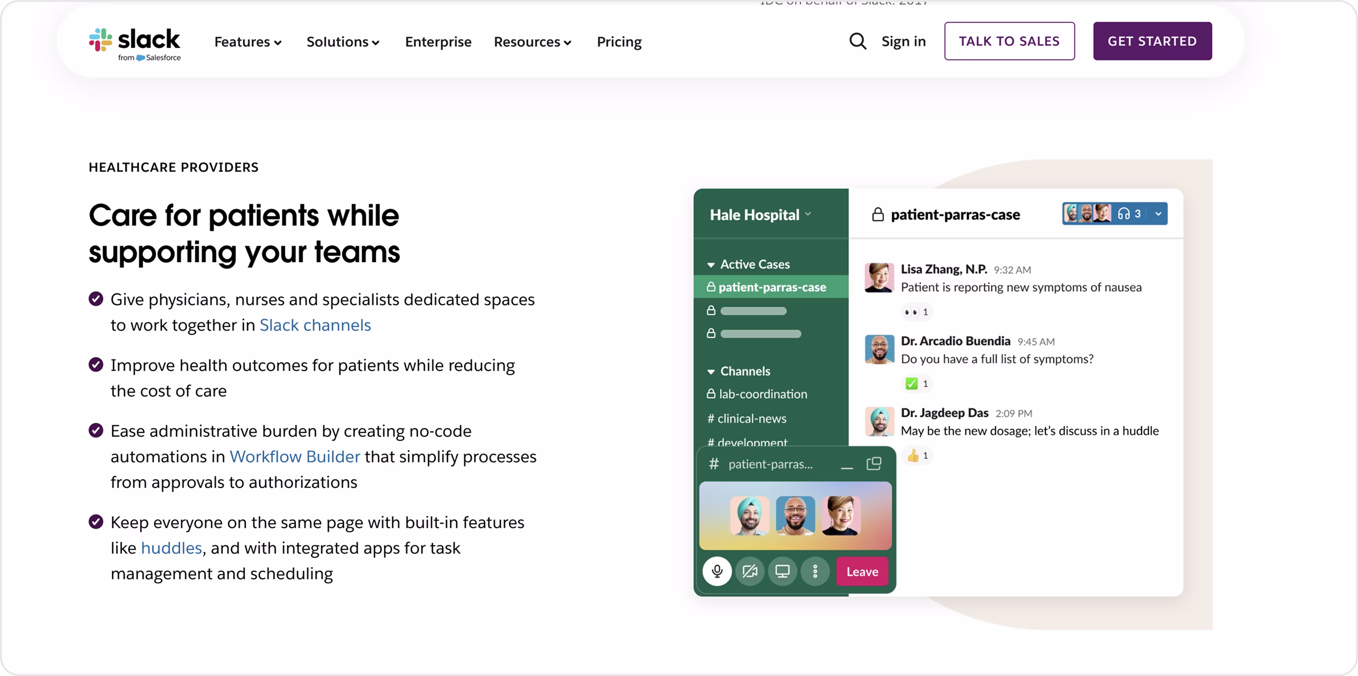Click the lock icon beside patient-parras-case title

(x=878, y=214)
